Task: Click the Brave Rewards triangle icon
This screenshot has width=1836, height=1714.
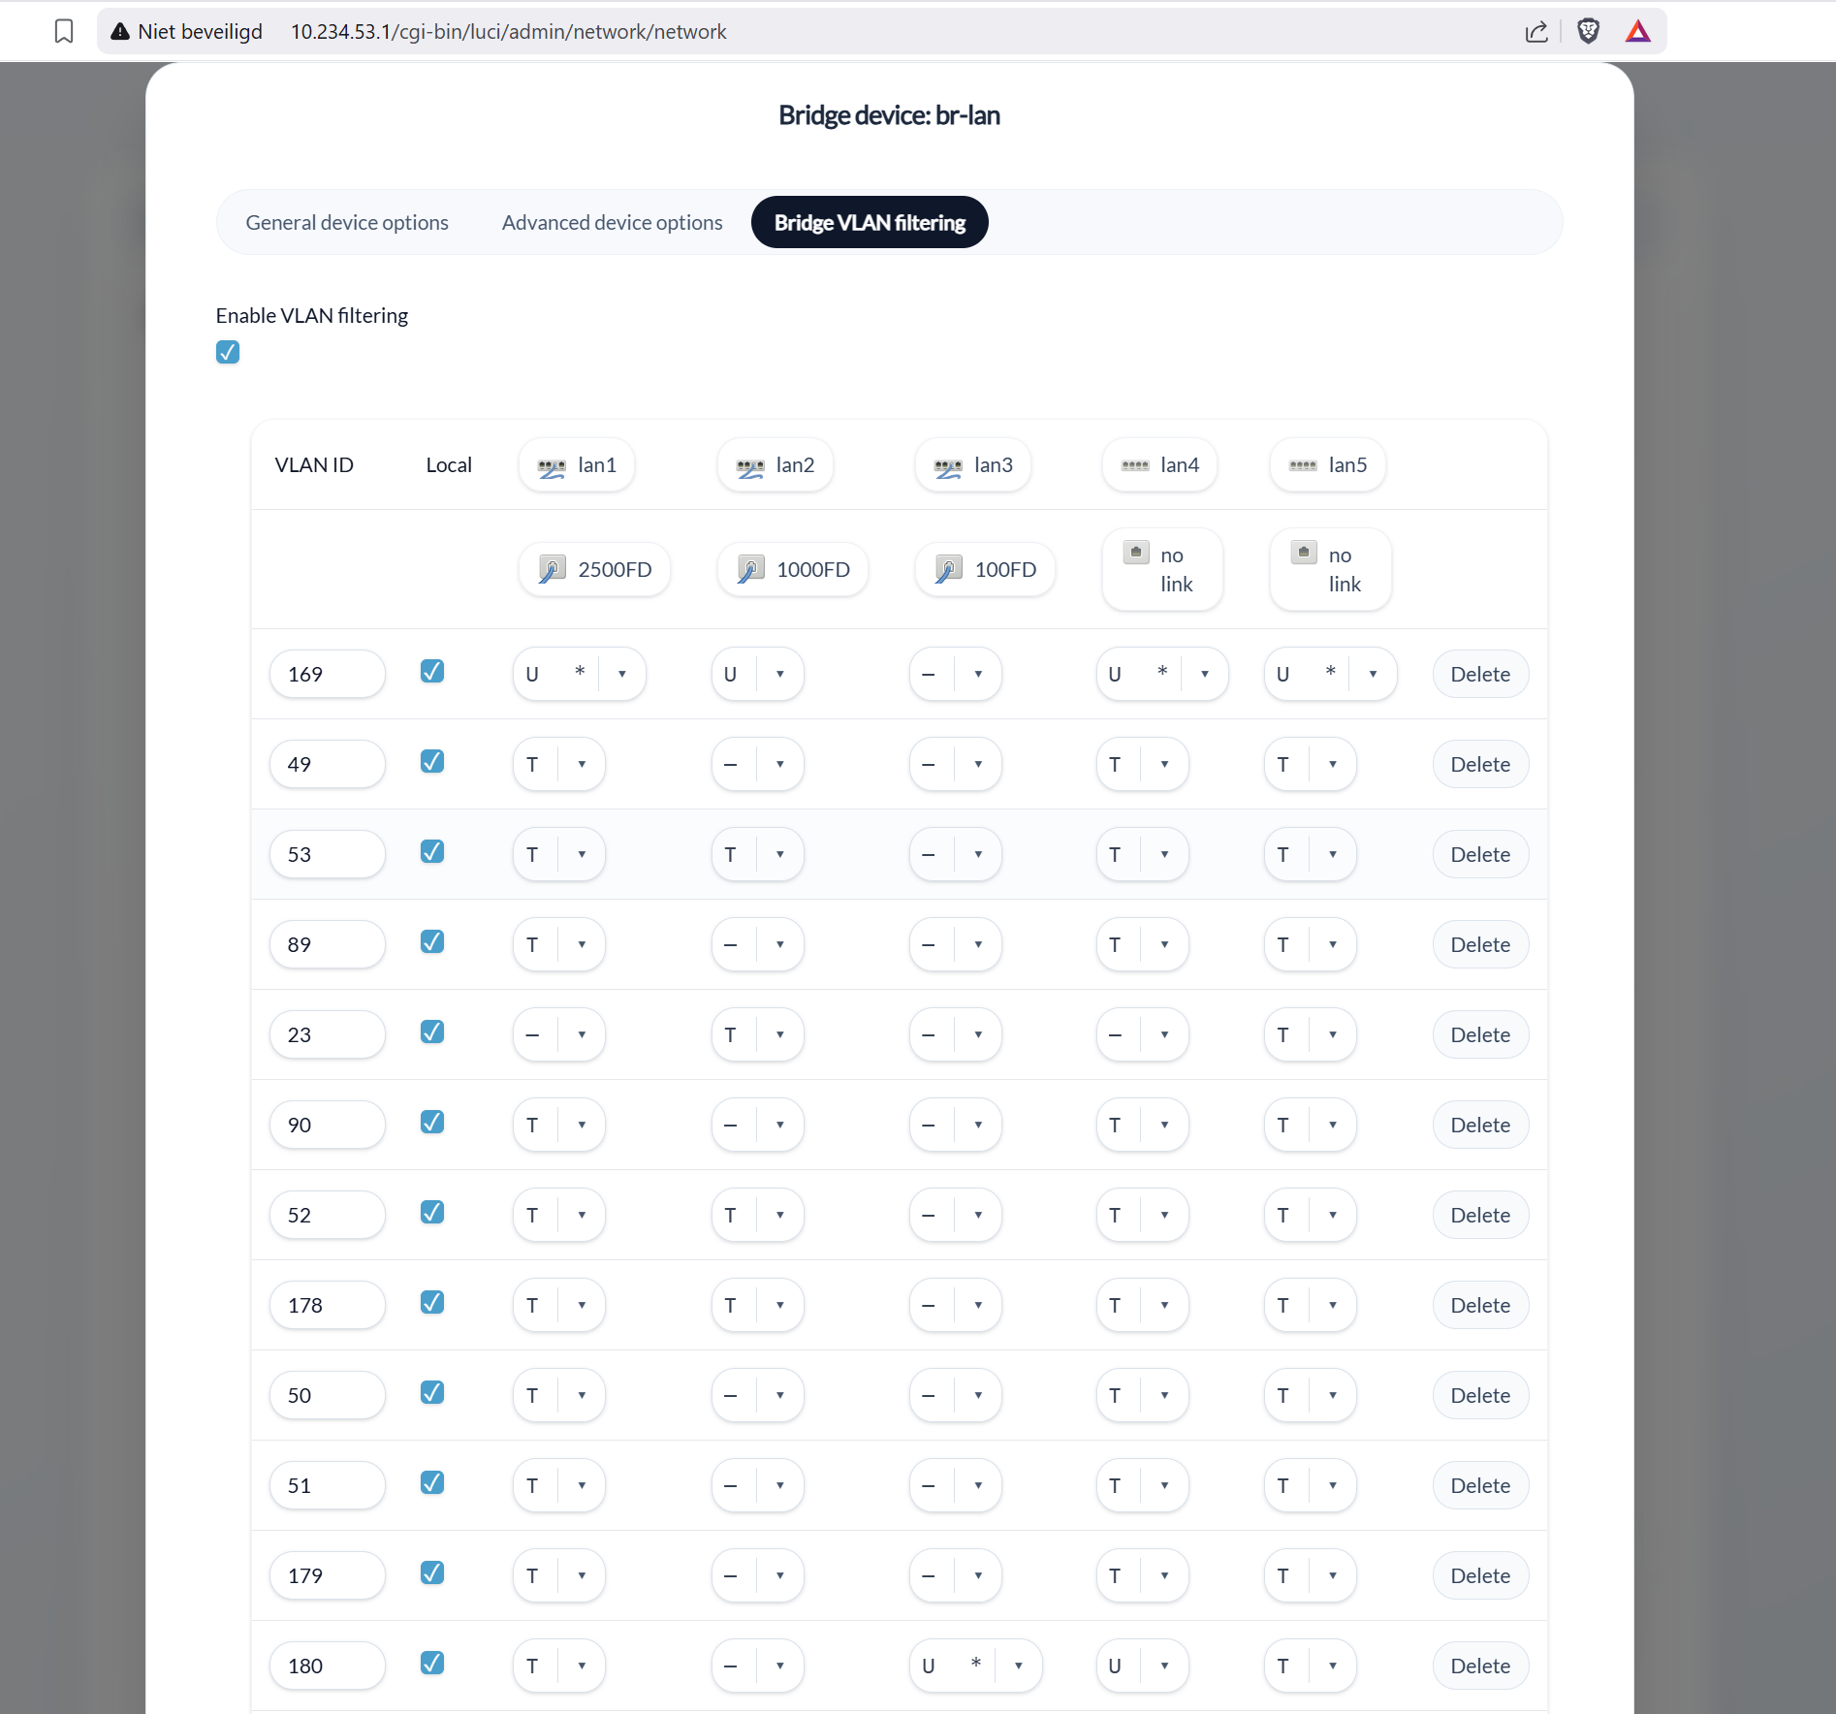Action: (1637, 32)
